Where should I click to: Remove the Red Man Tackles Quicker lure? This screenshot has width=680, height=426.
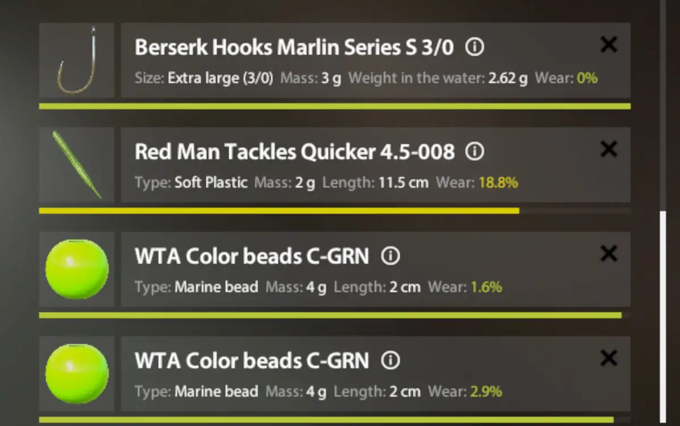(x=608, y=149)
